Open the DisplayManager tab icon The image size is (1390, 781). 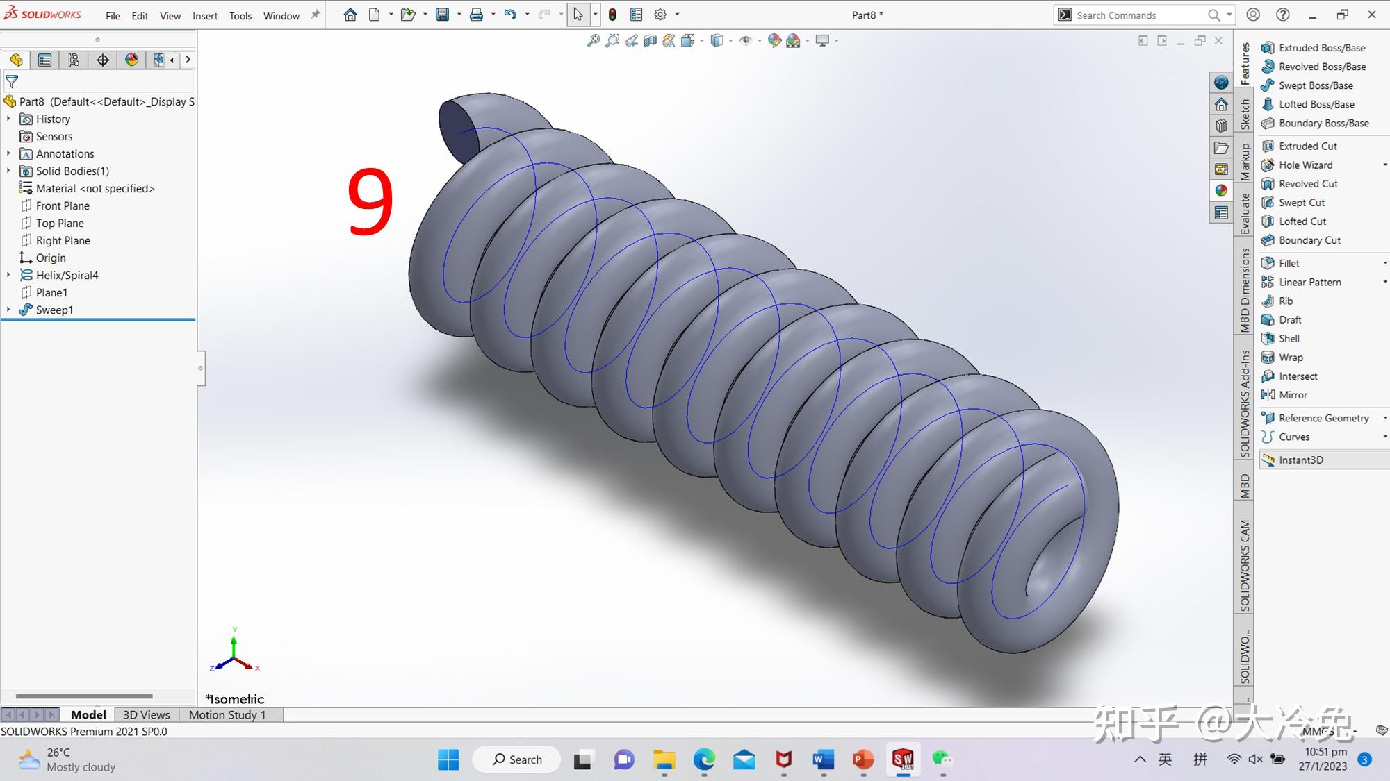click(132, 60)
